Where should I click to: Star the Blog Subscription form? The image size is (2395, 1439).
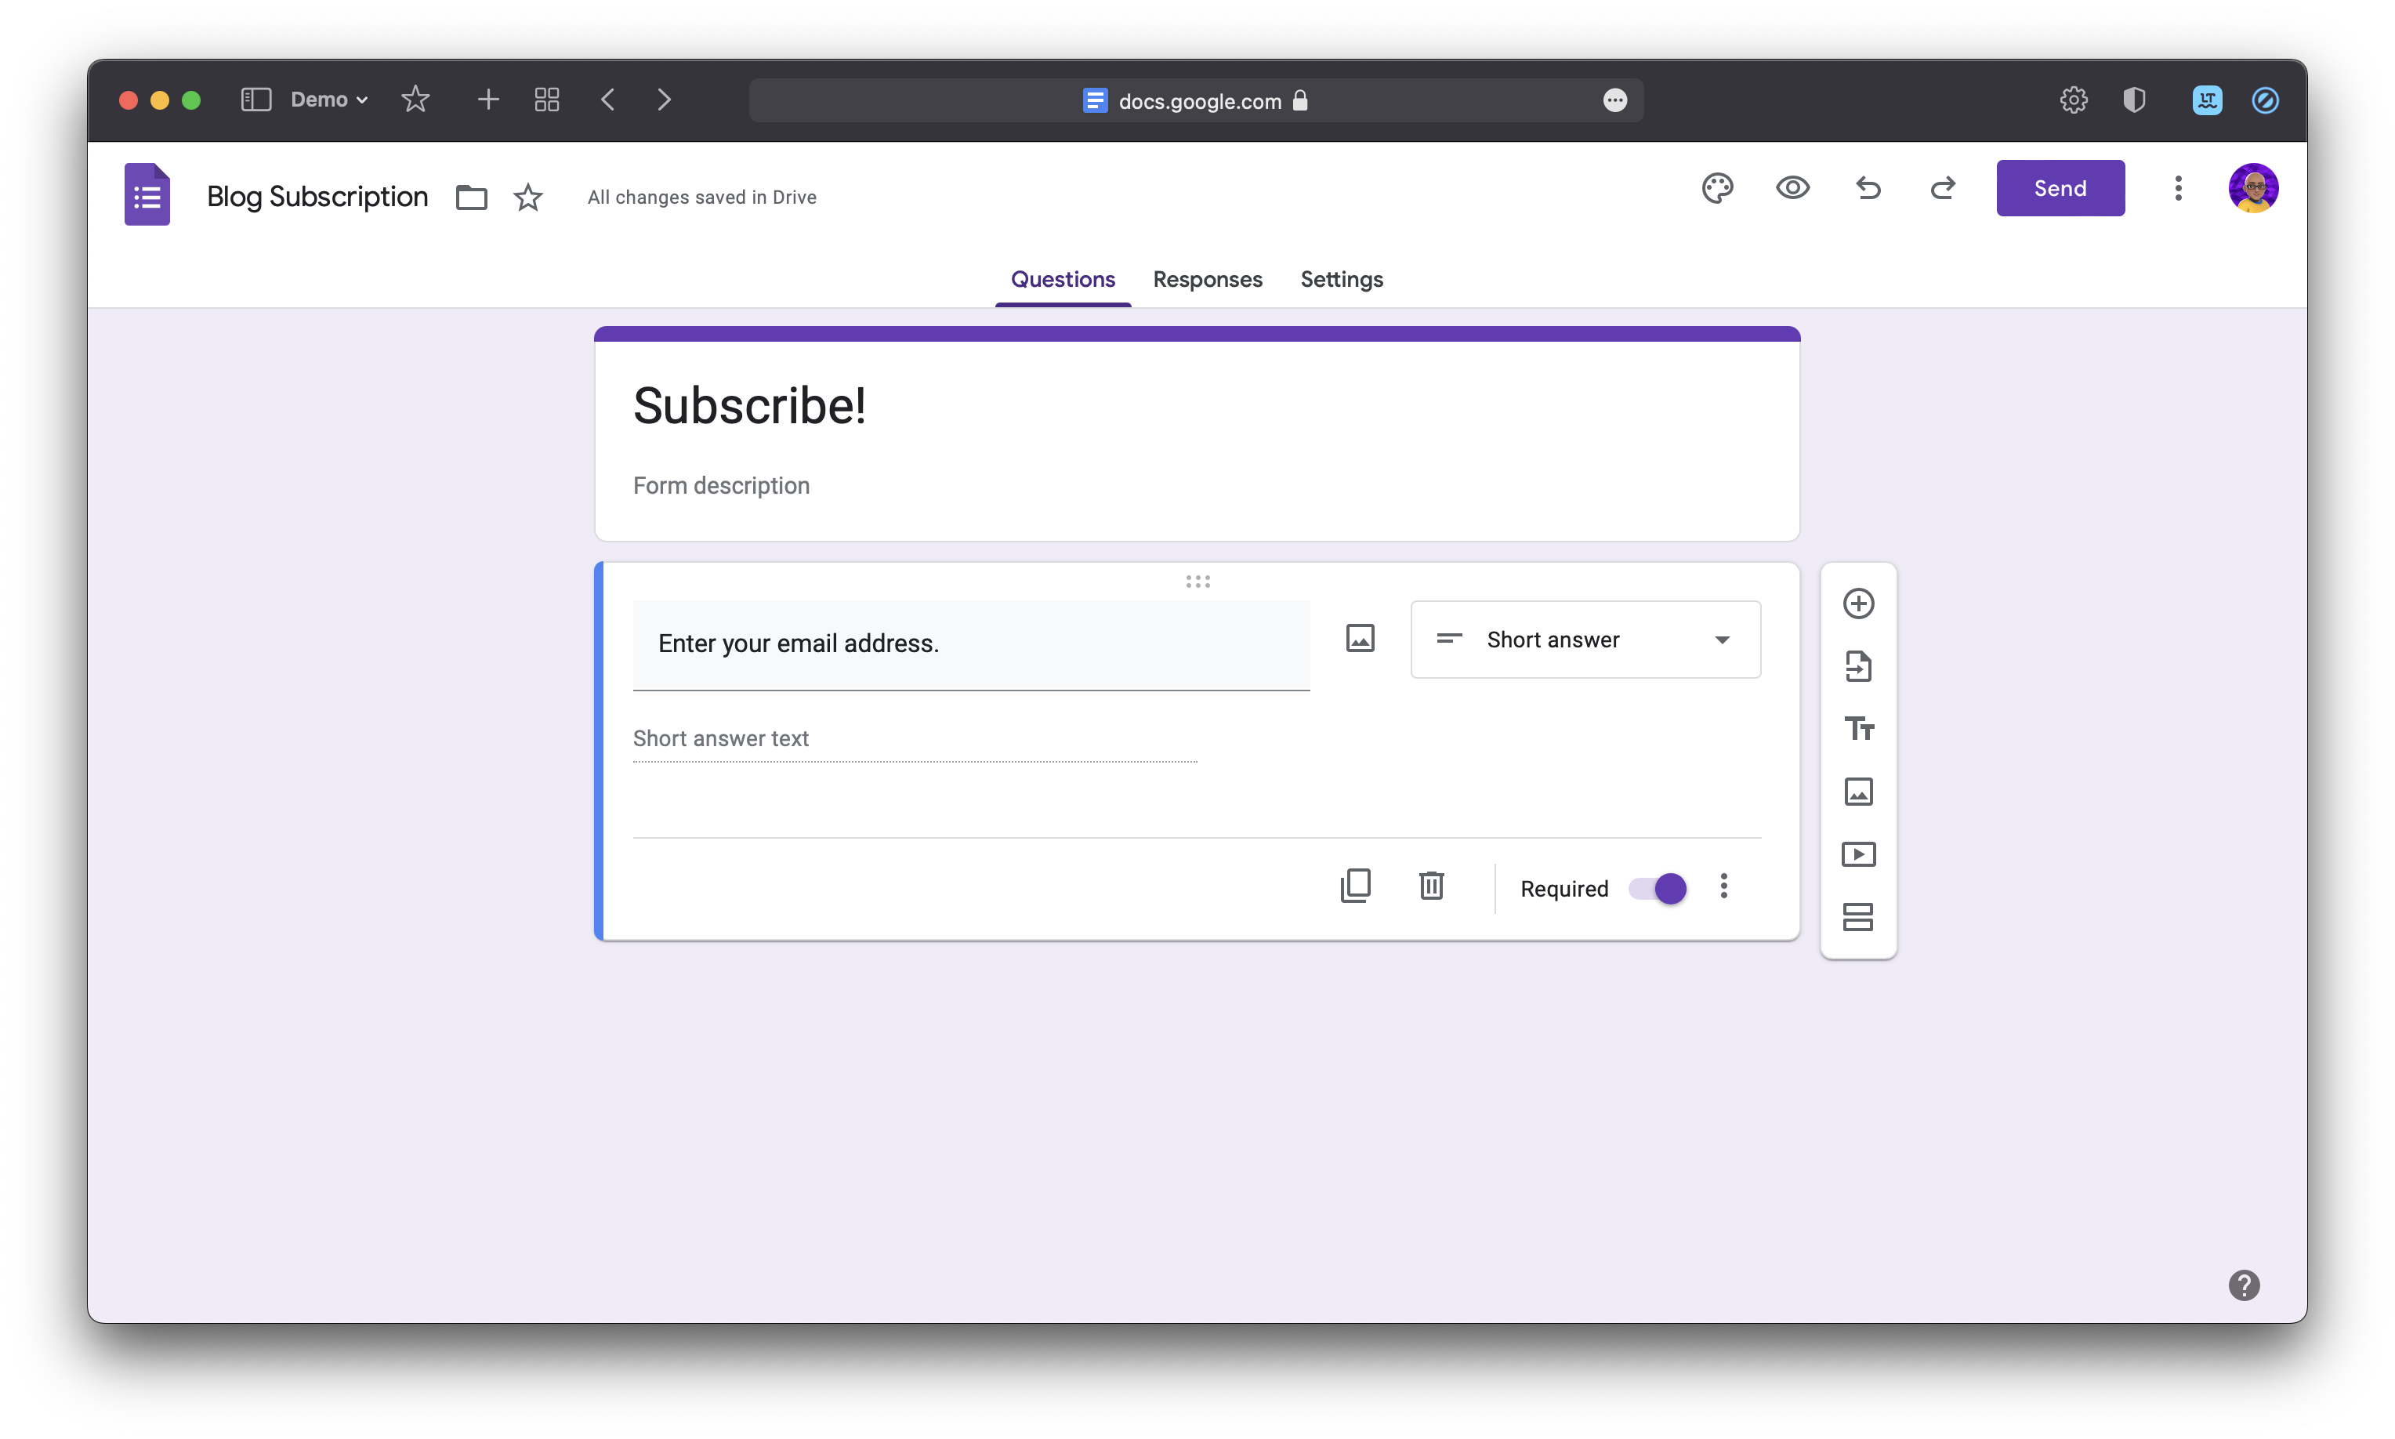(527, 198)
